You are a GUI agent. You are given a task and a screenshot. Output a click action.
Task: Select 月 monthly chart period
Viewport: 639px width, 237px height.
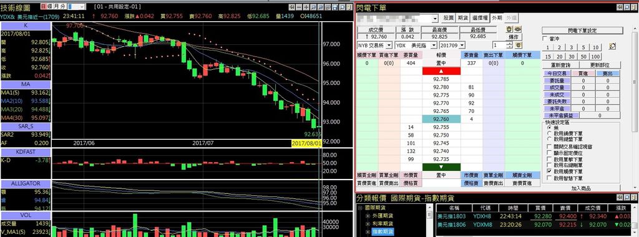(56, 7)
